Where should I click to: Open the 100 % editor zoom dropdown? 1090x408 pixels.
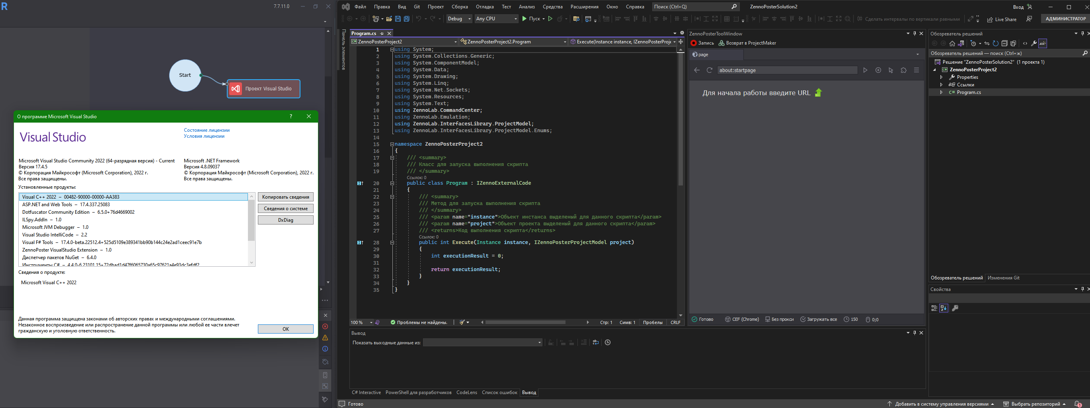[362, 322]
